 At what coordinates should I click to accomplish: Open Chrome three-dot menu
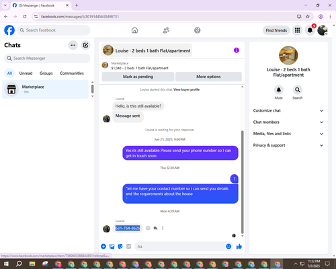click(330, 17)
